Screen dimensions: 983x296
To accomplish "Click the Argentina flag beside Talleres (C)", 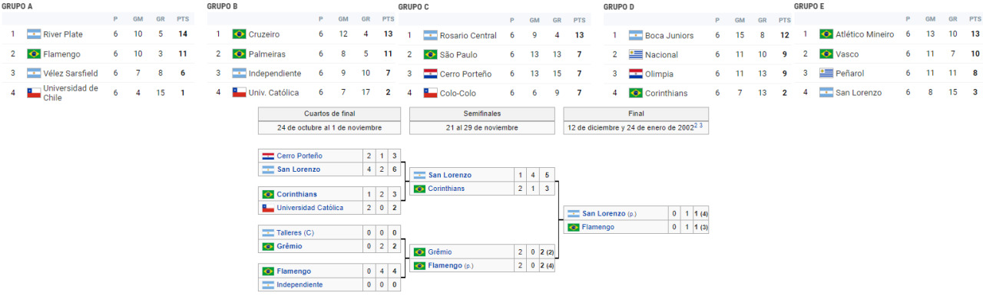I will [268, 232].
